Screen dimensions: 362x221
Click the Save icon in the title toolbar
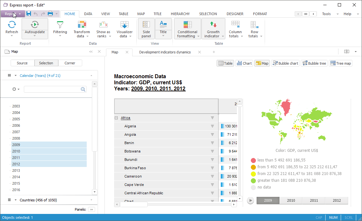[29, 14]
